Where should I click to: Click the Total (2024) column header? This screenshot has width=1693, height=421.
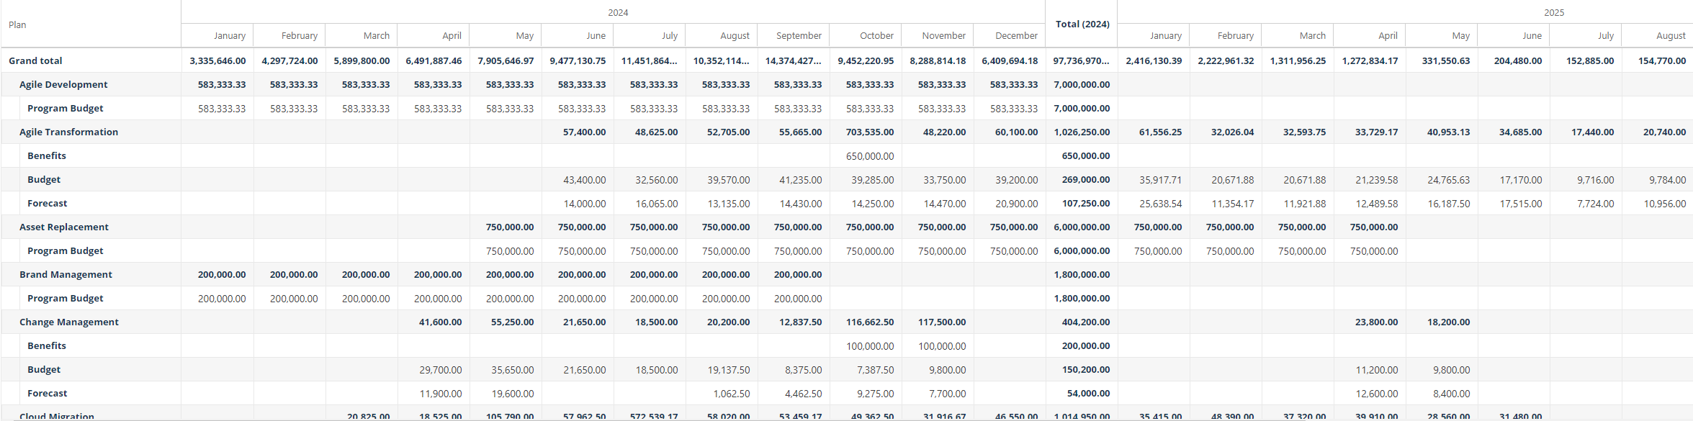pos(1082,24)
